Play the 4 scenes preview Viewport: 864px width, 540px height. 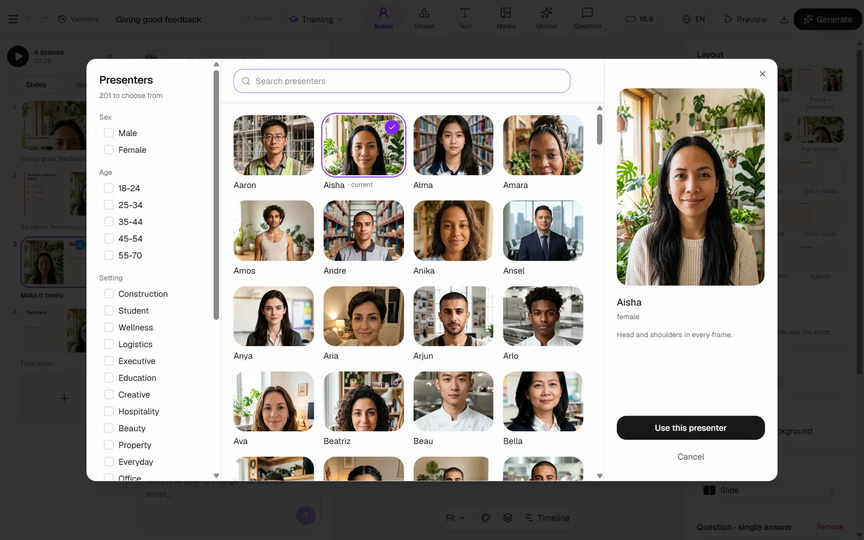point(18,56)
